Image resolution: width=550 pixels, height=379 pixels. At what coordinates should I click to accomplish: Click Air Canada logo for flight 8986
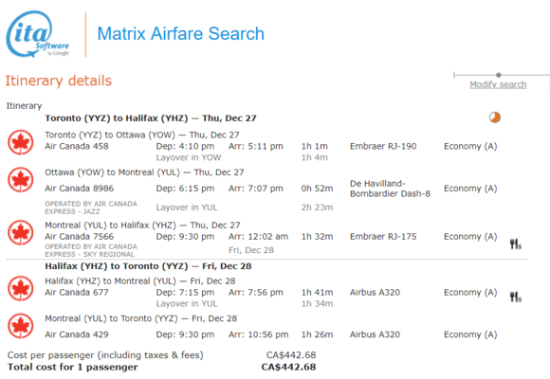(21, 180)
